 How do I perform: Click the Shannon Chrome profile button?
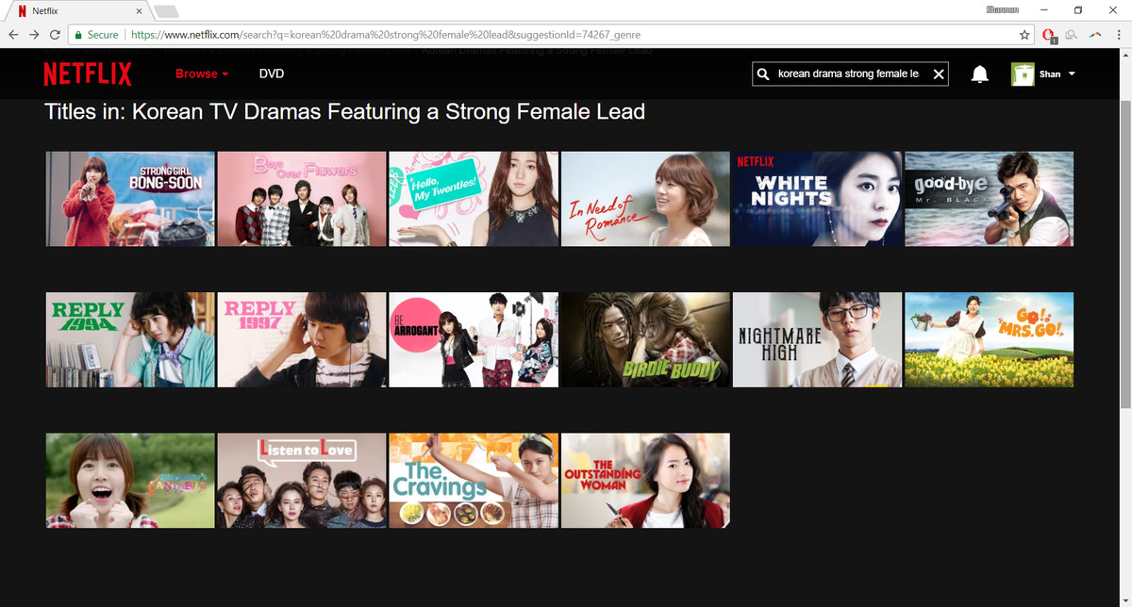click(x=1002, y=9)
